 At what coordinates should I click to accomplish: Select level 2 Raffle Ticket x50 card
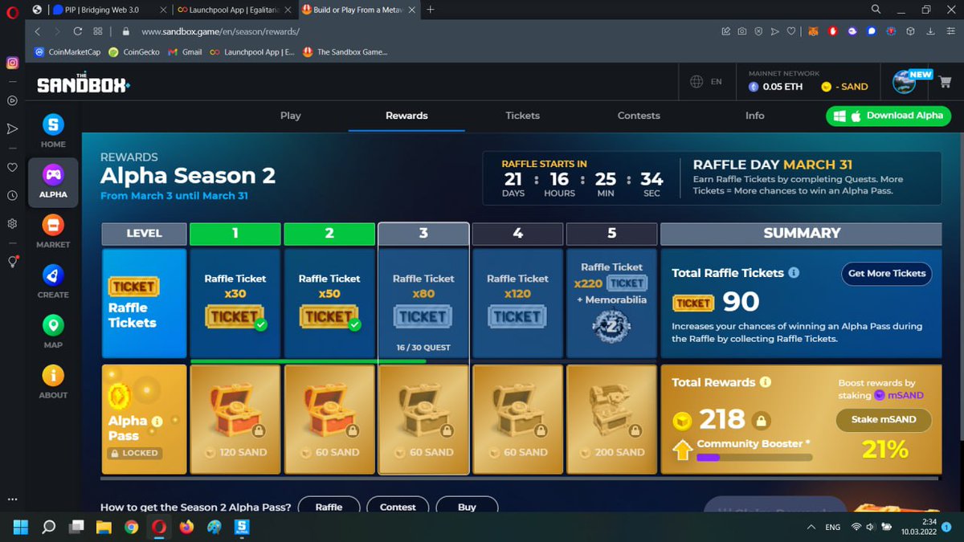pyautogui.click(x=329, y=303)
